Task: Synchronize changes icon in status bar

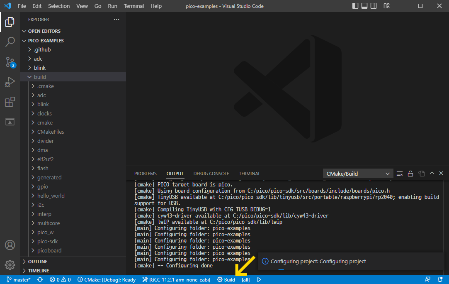Action: tap(40, 280)
